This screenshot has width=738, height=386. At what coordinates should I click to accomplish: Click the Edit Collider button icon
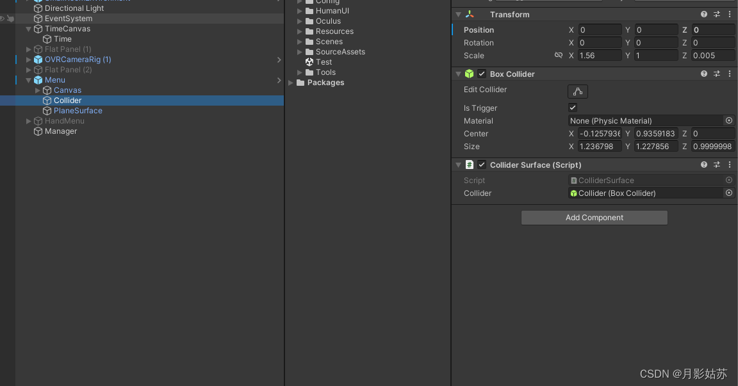tap(577, 92)
